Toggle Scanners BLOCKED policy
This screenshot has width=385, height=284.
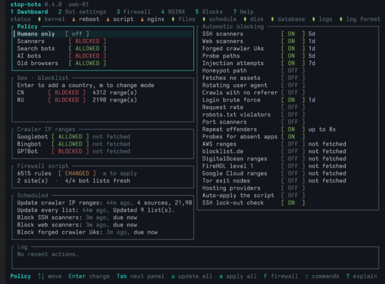coord(87,41)
